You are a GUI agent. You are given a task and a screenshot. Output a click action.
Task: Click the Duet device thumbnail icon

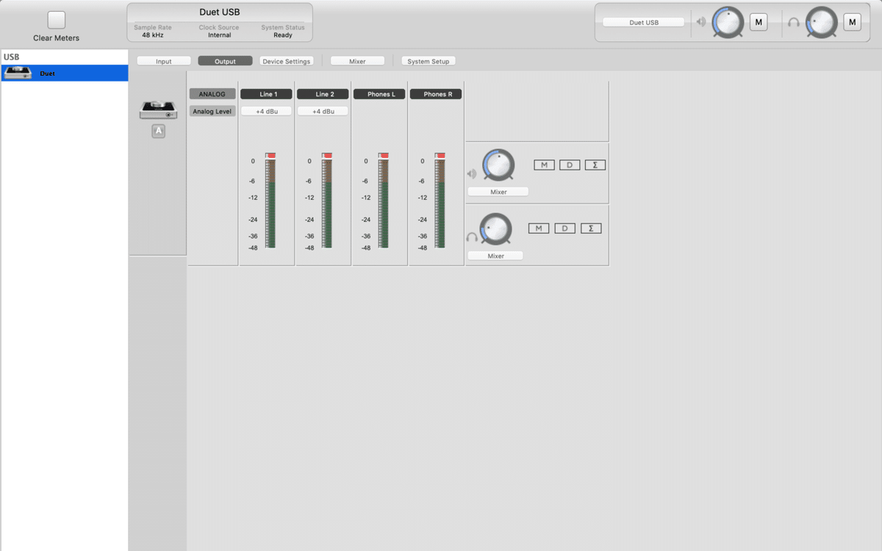pos(158,109)
